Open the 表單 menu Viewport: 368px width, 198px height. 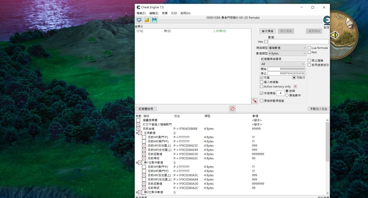click(x=165, y=13)
